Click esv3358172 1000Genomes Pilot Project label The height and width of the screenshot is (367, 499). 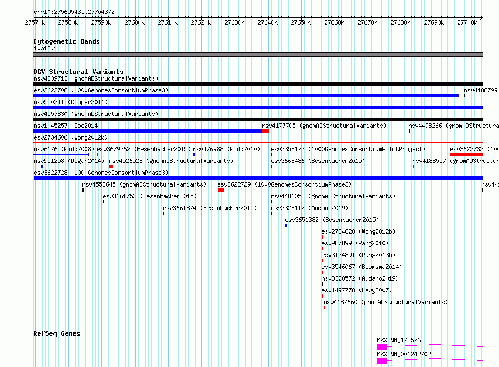pos(348,149)
